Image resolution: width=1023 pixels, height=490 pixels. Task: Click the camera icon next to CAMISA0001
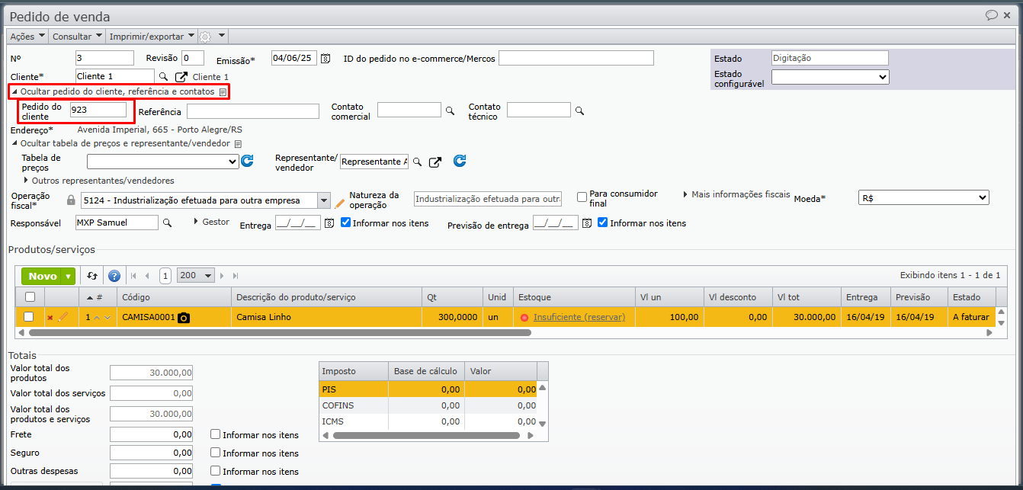[184, 317]
